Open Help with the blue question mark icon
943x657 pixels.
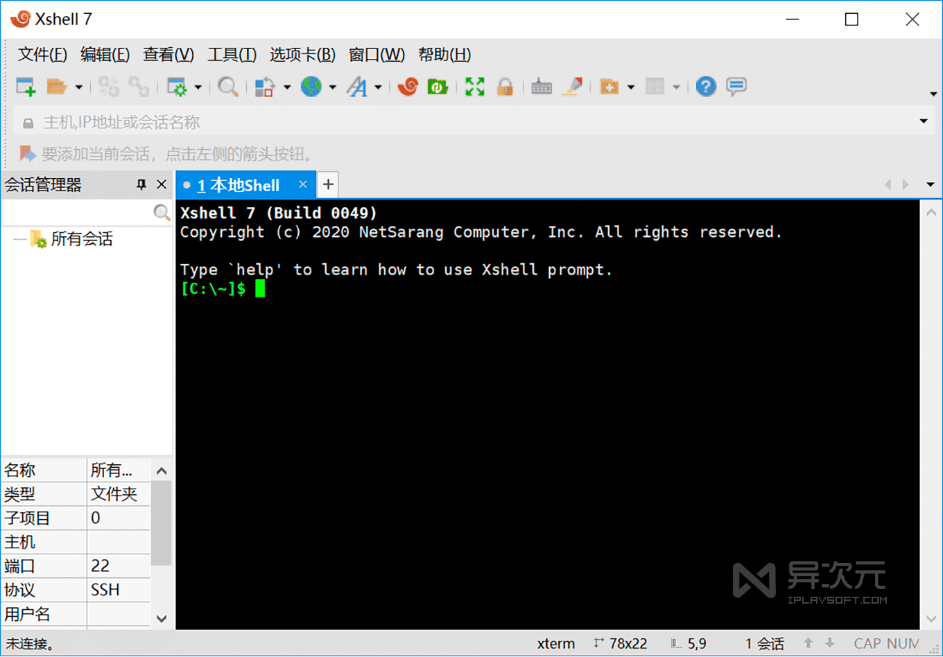click(706, 86)
